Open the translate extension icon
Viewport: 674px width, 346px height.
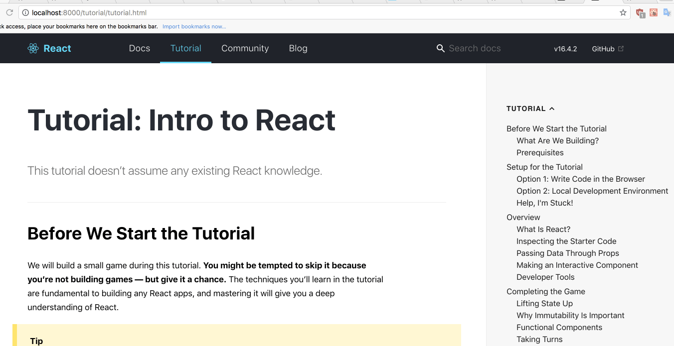pyautogui.click(x=667, y=12)
